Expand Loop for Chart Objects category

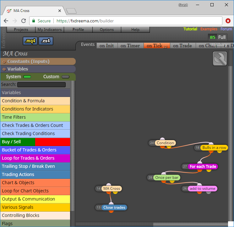(x=35, y=191)
